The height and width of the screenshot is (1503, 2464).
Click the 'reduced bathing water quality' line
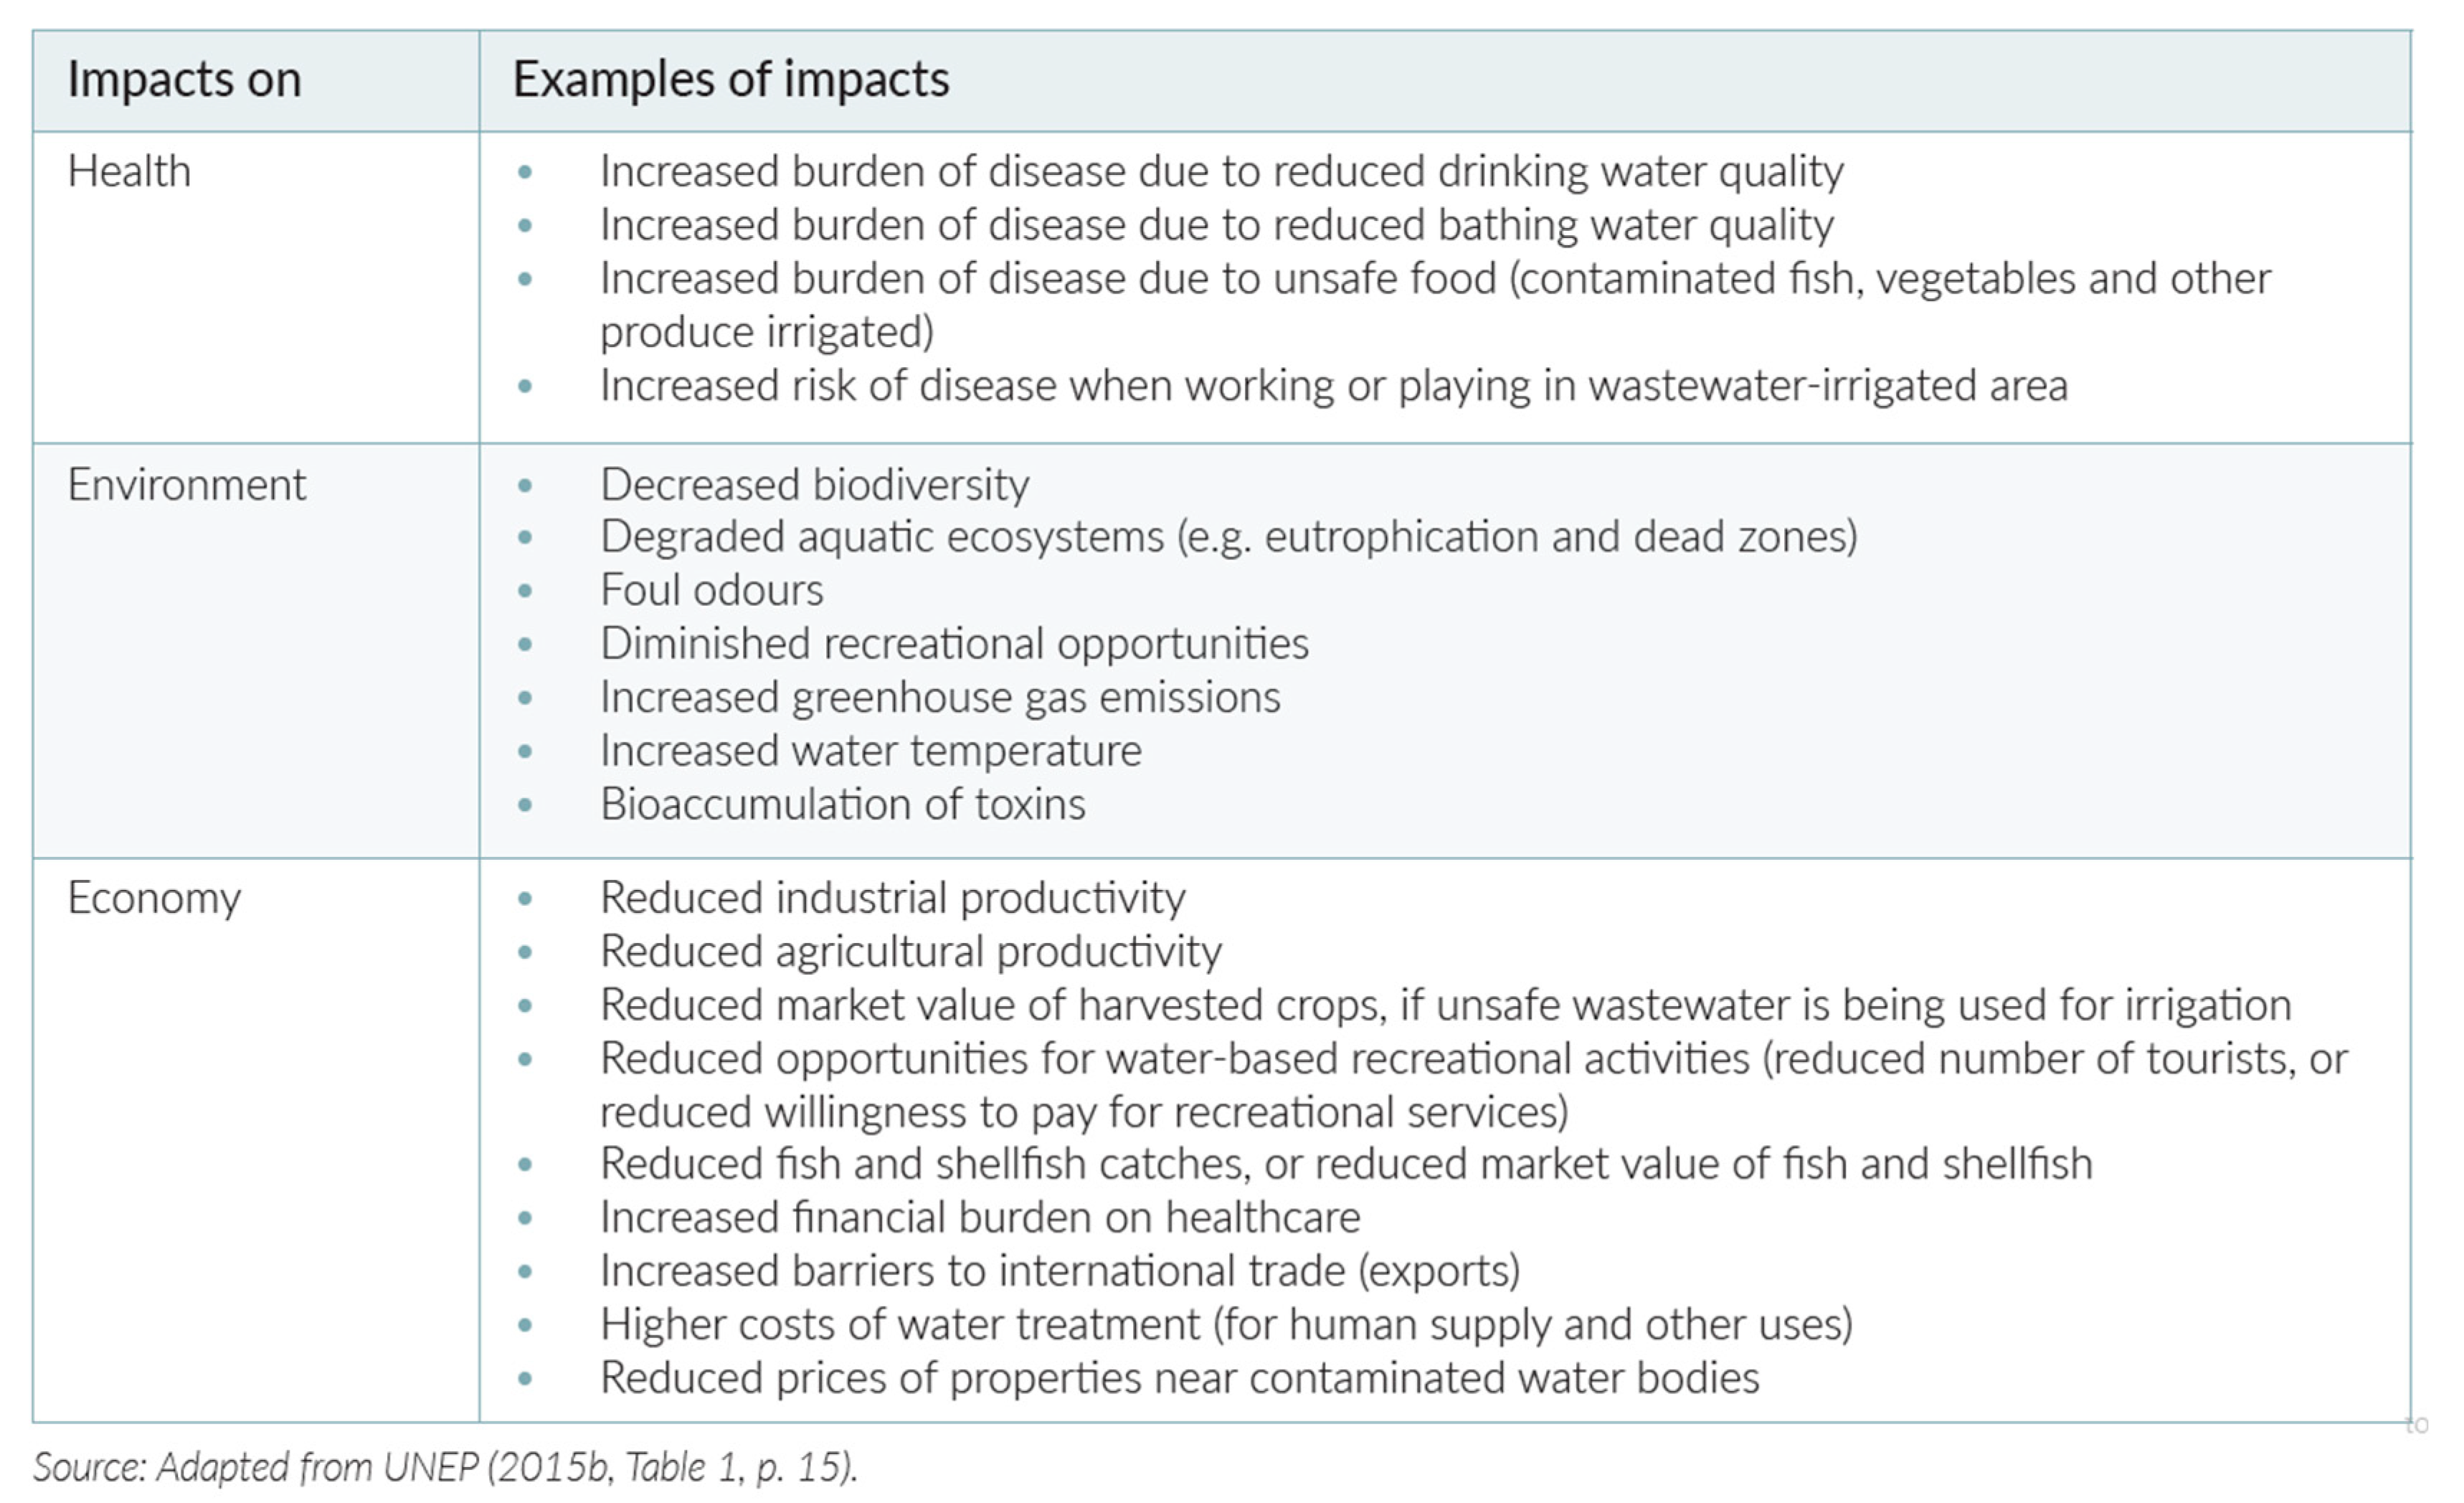(x=1216, y=226)
